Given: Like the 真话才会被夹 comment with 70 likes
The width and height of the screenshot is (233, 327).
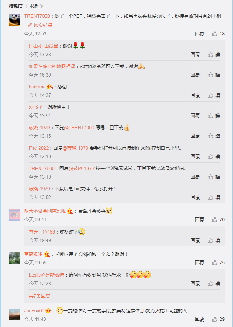Looking at the screenshot, I should coord(218,220).
